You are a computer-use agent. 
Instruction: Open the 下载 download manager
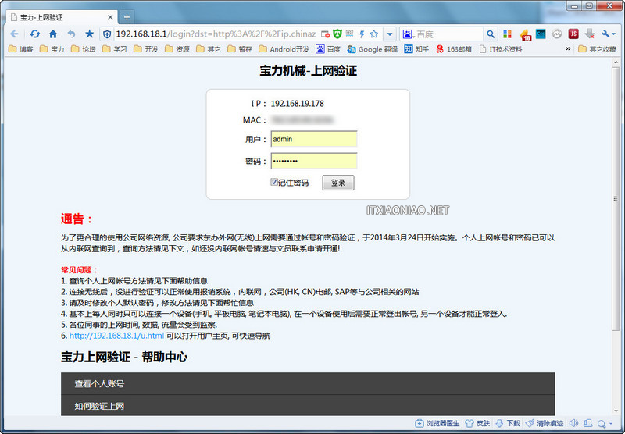point(508,423)
